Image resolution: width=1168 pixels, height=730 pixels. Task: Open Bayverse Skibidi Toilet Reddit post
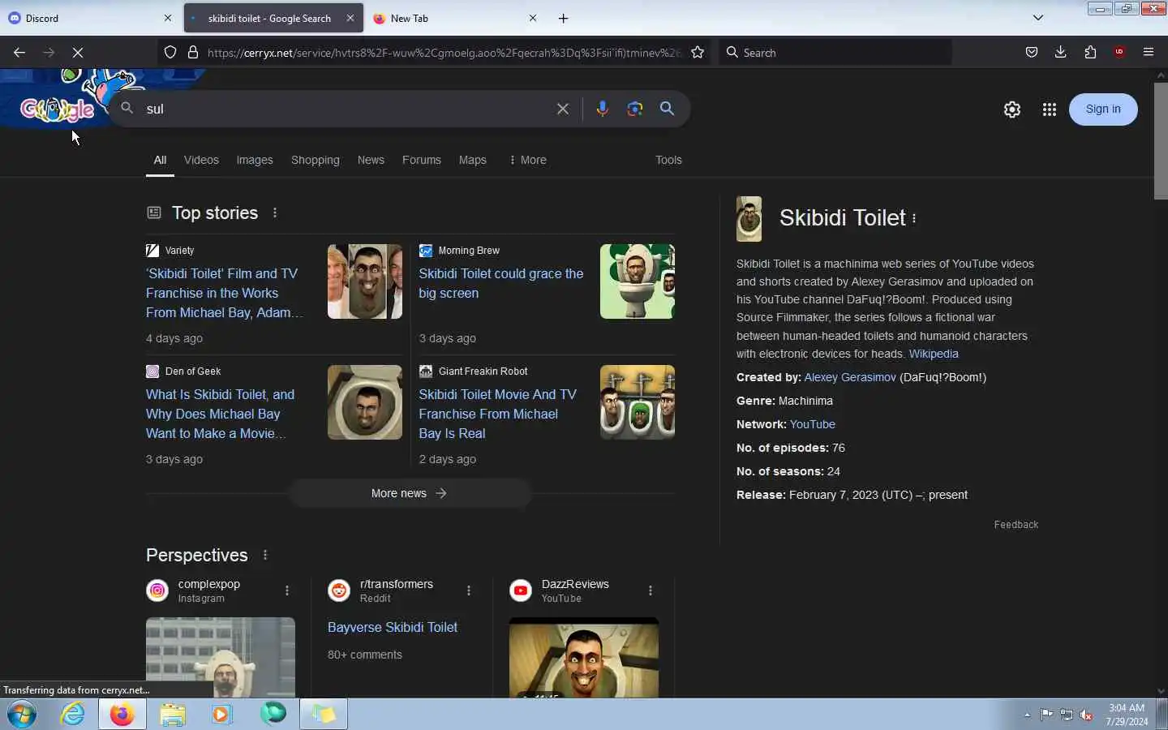(393, 627)
